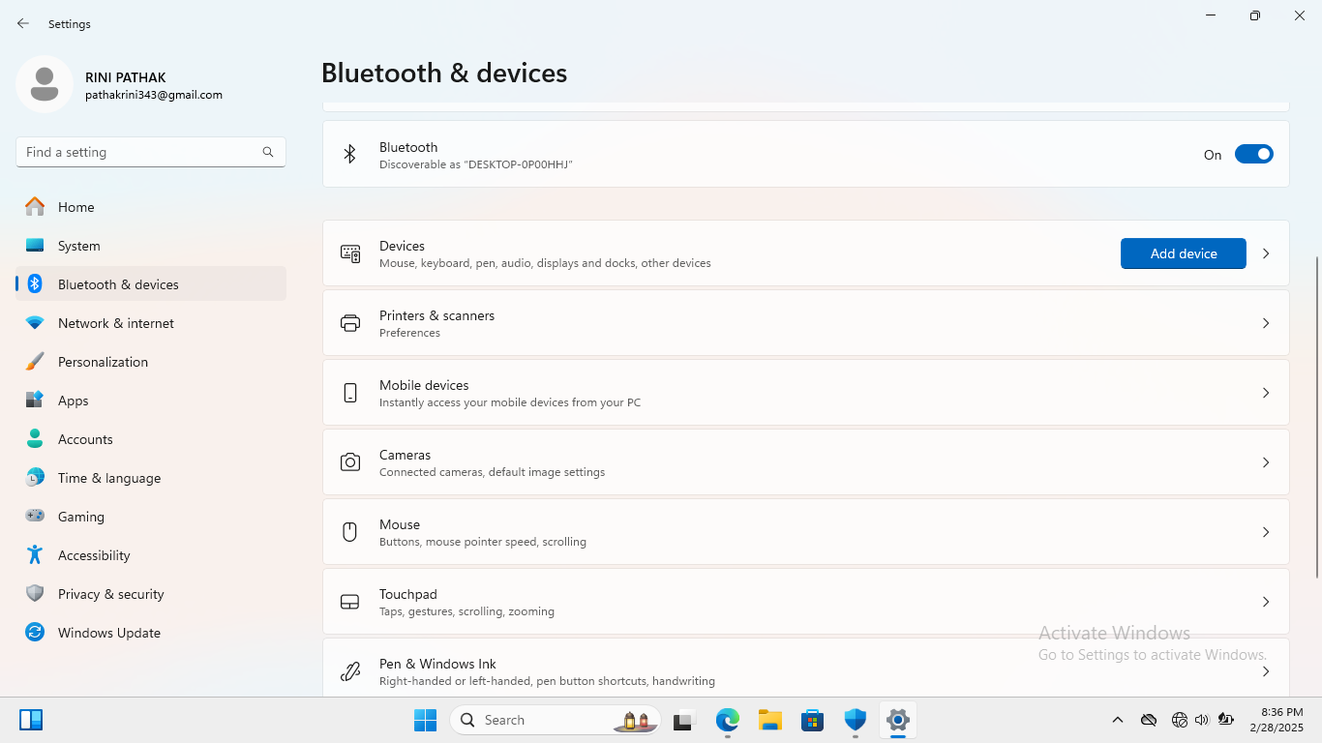Screen dimensions: 1322x743
Task: Select the Touchpad icon
Action: (350, 602)
